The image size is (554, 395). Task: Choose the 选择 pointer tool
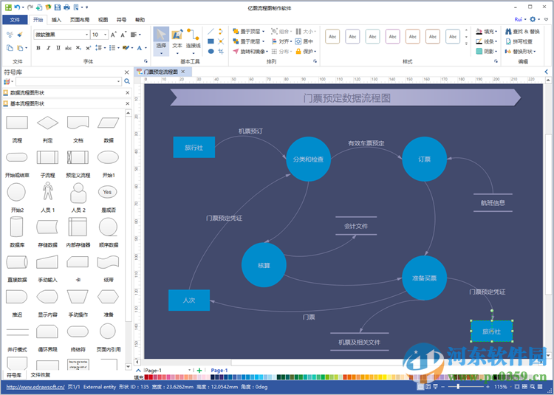(x=161, y=41)
